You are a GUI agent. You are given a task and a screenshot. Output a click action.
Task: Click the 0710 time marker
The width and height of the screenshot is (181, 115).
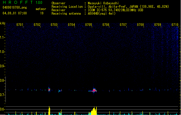click(x=175, y=25)
